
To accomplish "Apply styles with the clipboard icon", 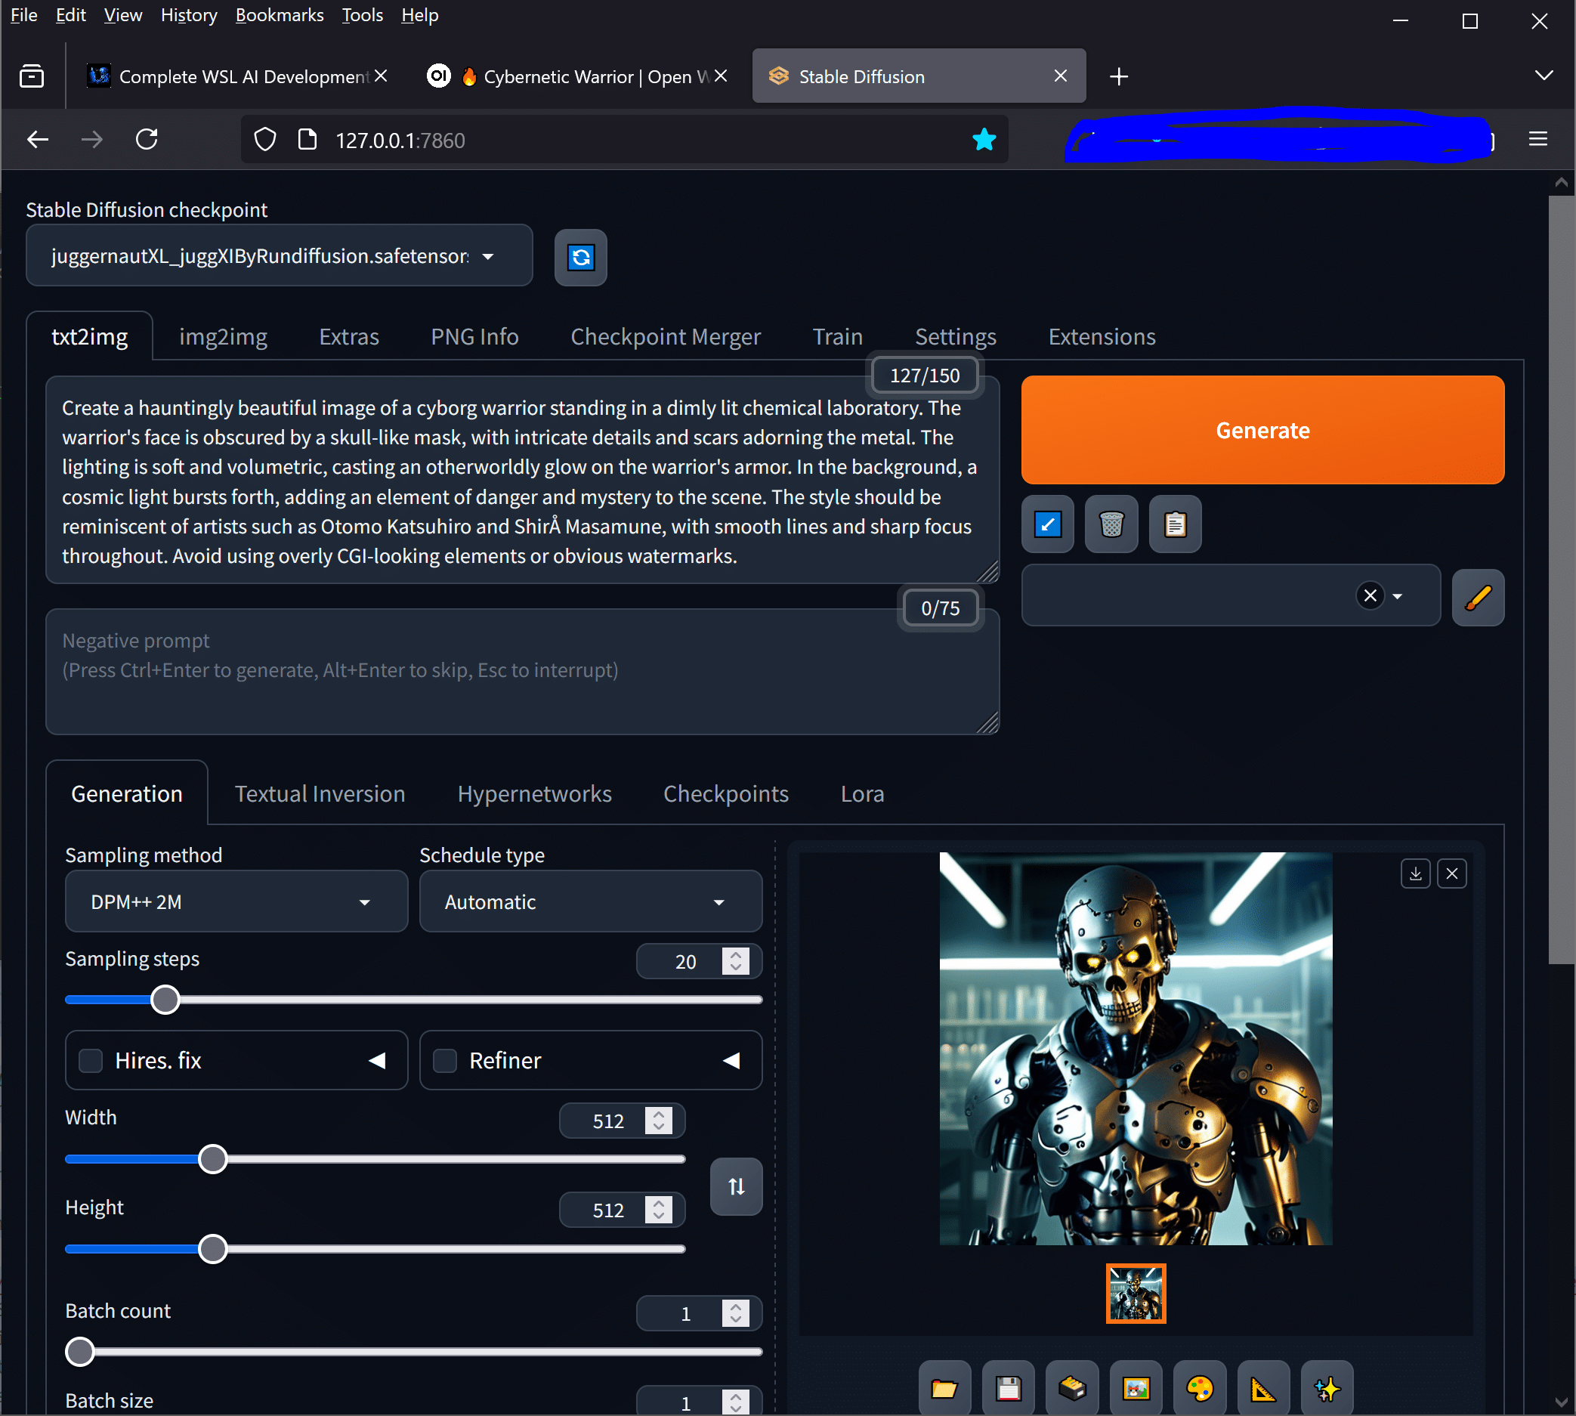I will [x=1175, y=524].
